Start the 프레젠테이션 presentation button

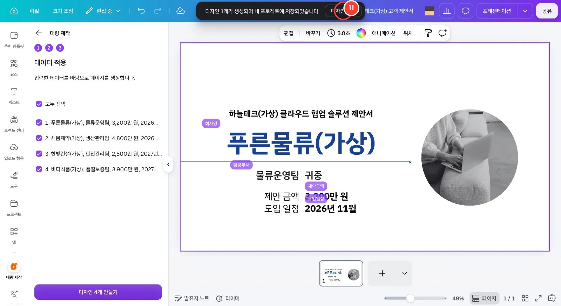tap(496, 11)
